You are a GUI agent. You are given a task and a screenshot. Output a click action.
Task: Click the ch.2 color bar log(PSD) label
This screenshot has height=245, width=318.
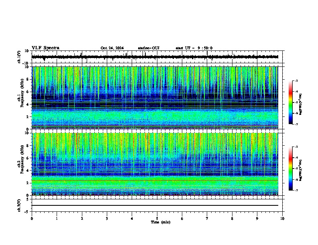pos(300,170)
